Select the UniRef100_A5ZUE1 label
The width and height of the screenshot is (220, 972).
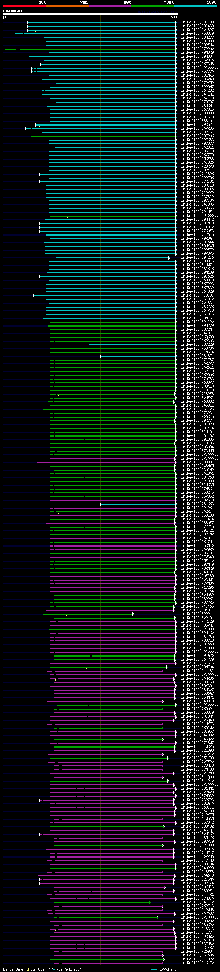pos(197,538)
